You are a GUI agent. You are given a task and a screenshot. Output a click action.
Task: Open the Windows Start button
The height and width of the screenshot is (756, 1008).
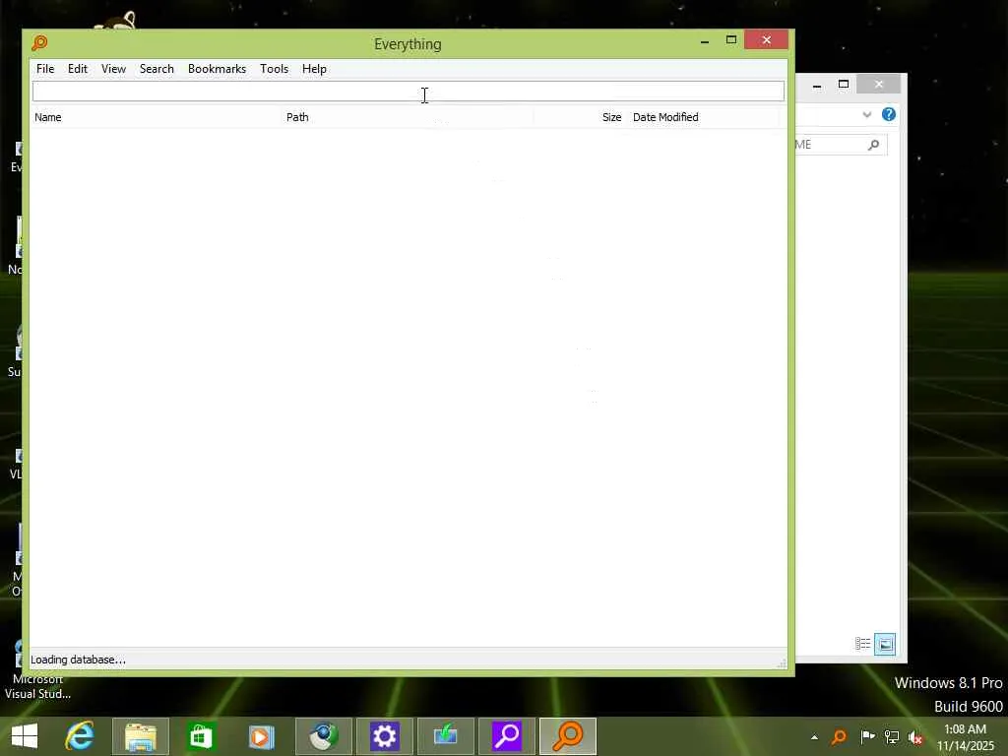coord(25,736)
